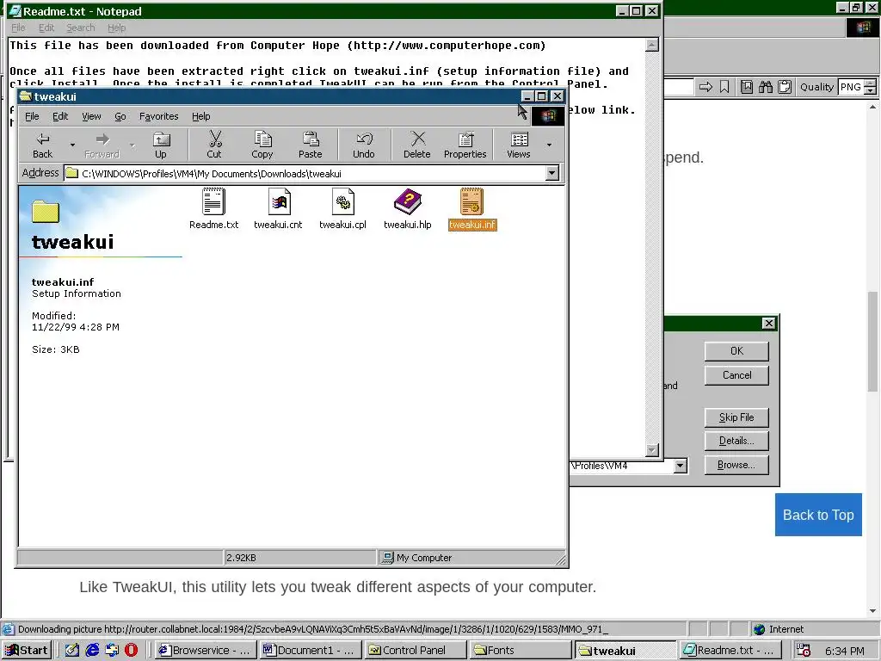881x661 pixels.
Task: Click the Undo toolbar icon
Action: pyautogui.click(x=364, y=145)
